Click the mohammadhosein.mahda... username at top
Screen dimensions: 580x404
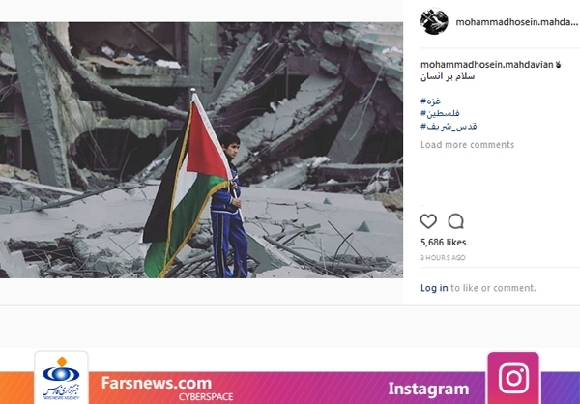(x=517, y=22)
